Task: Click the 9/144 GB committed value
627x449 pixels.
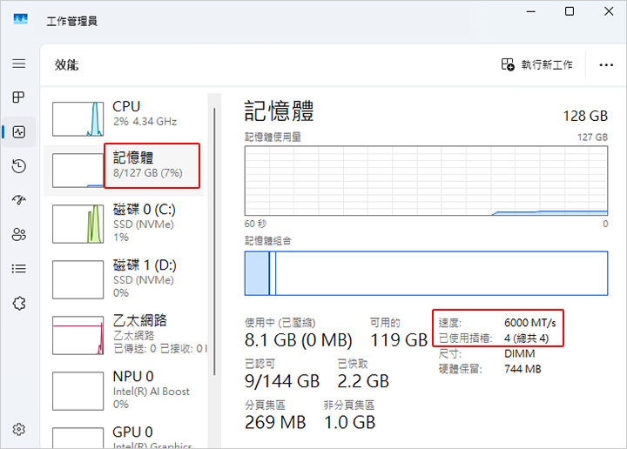Action: [282, 381]
